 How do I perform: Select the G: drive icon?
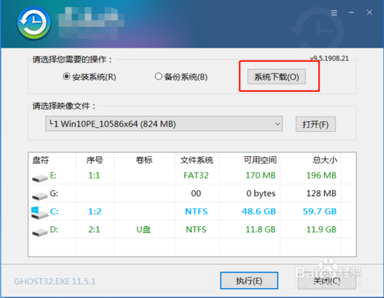click(40, 195)
